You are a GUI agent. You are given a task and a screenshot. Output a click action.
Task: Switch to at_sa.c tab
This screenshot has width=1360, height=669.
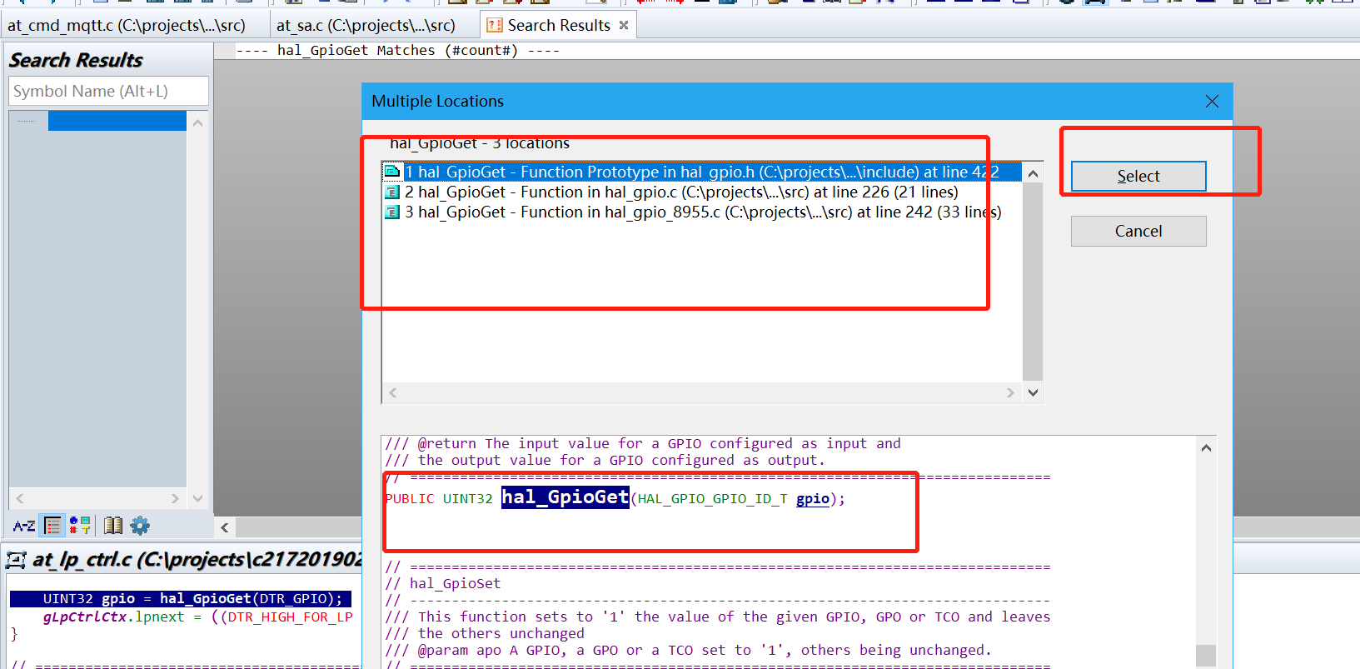tap(366, 26)
